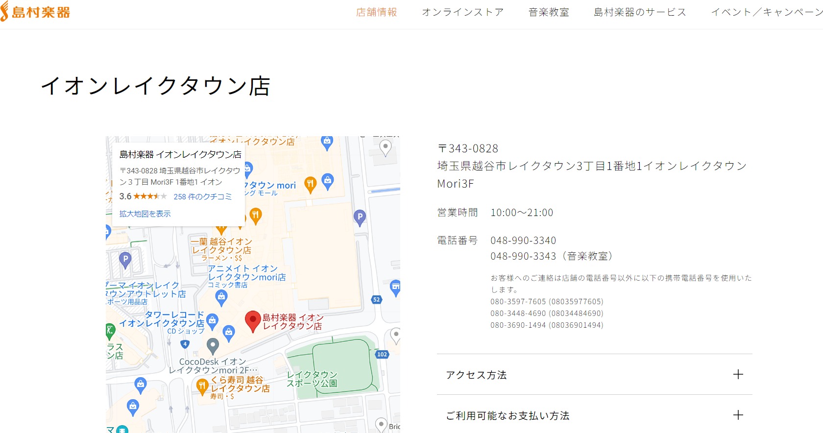
Task: Click the blue shopping pin right of mori label
Action: click(328, 182)
